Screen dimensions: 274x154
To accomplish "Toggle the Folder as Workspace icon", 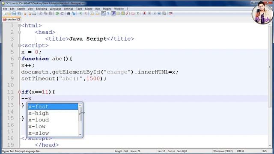I will click(x=133, y=13).
